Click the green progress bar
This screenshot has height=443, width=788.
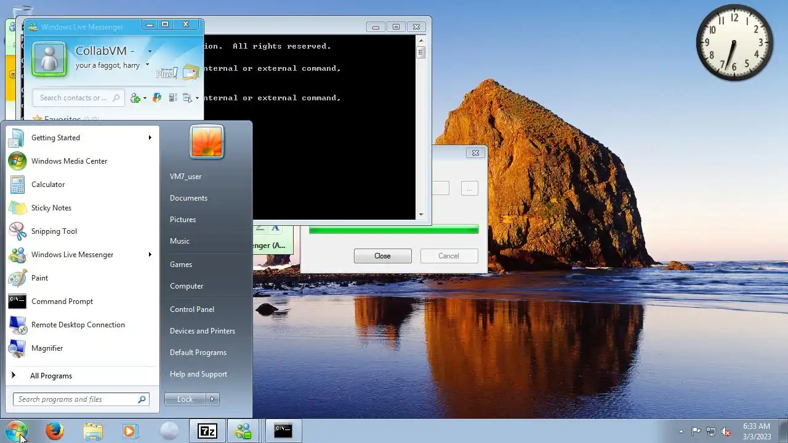click(x=394, y=229)
